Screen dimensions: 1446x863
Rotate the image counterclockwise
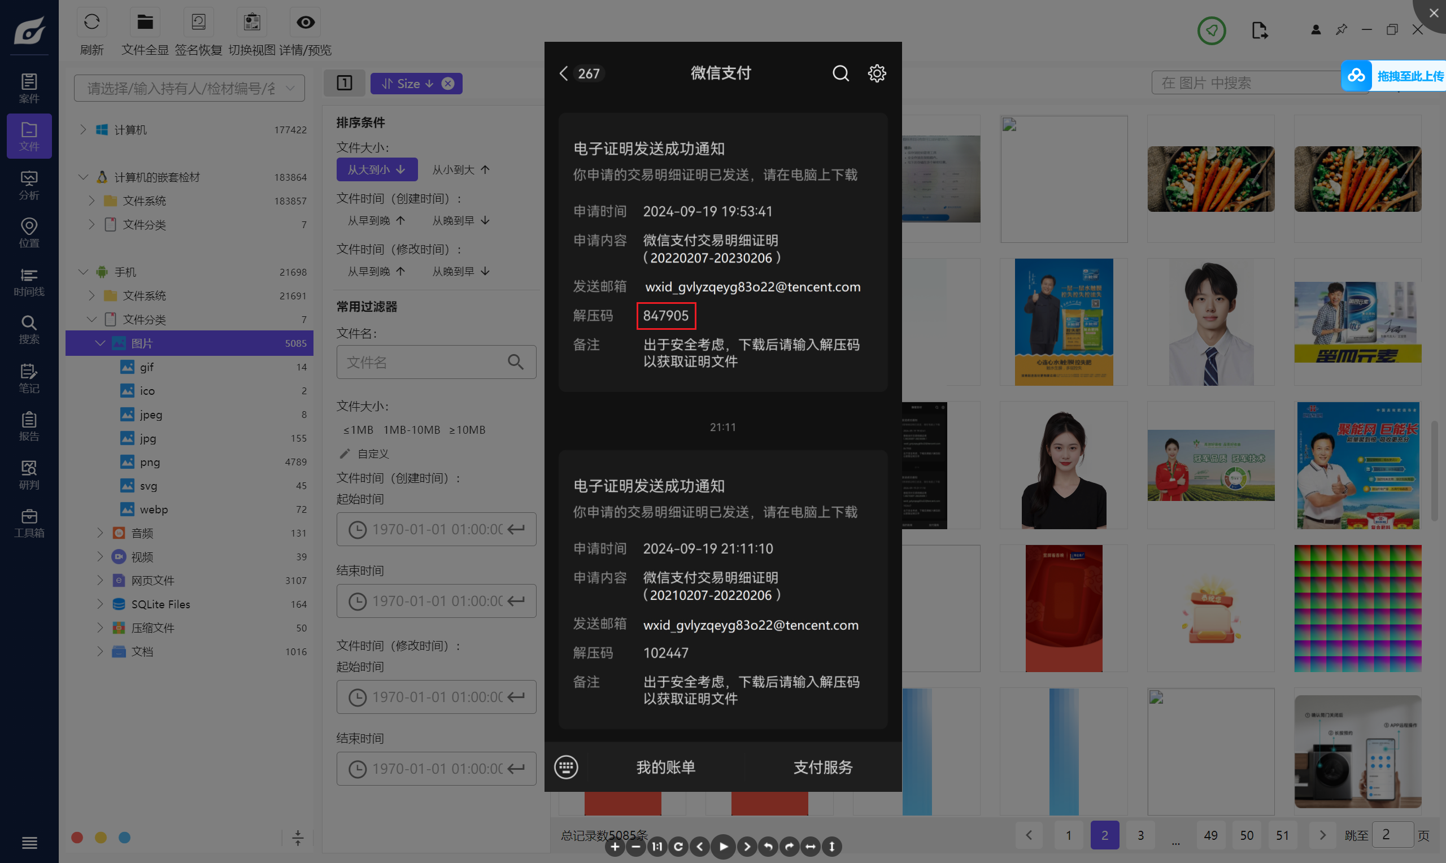[x=768, y=847]
